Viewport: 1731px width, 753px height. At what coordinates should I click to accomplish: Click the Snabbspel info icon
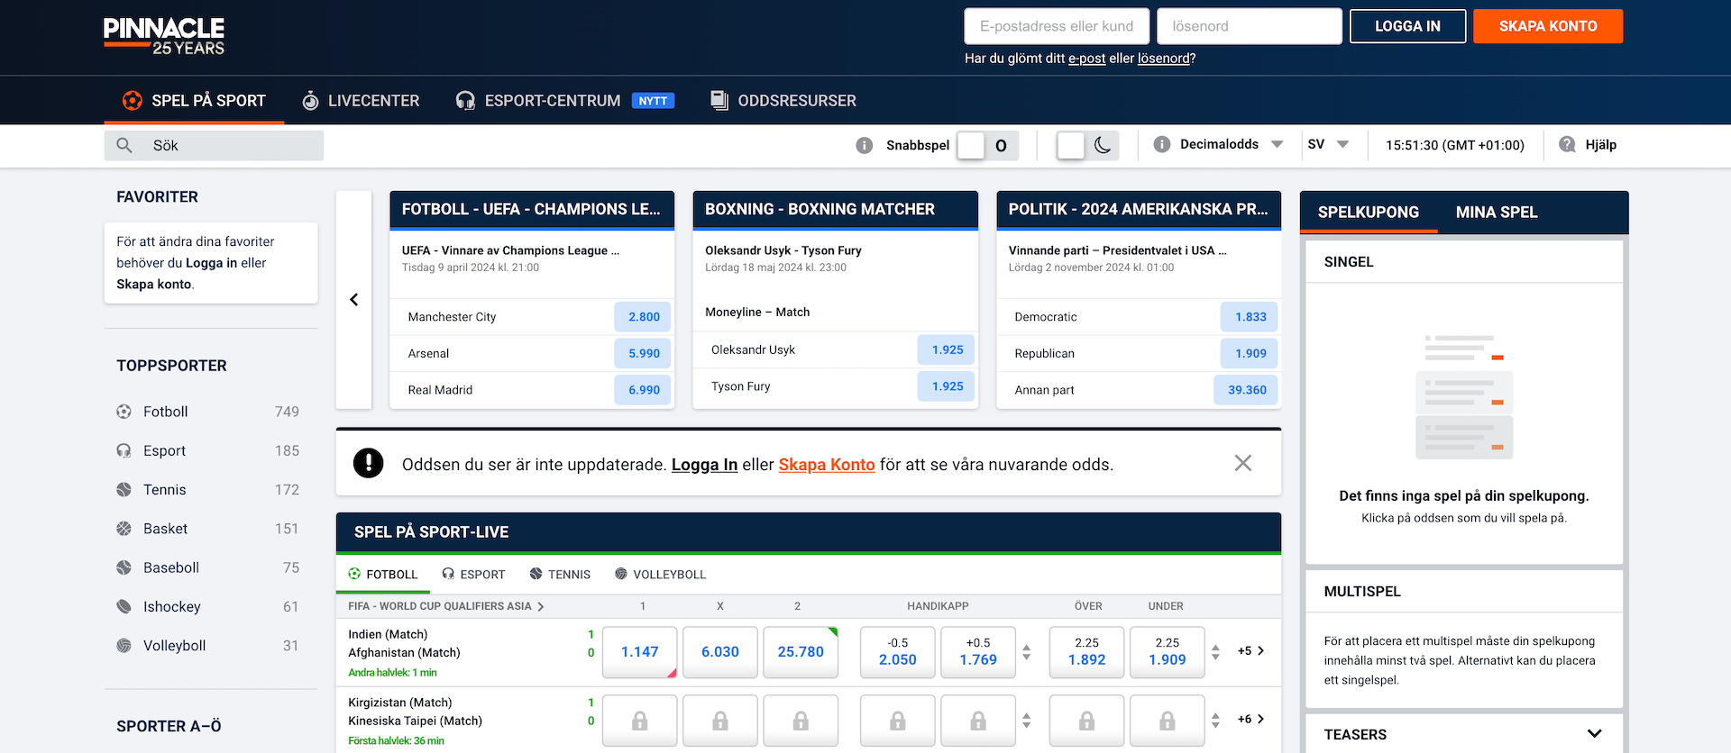(864, 145)
